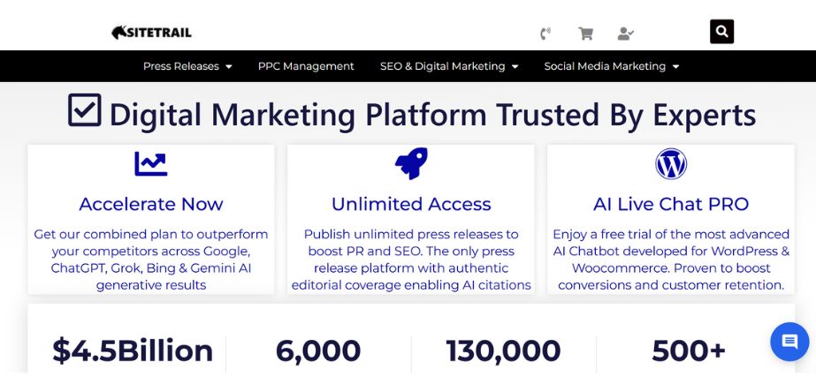
Task: Click the 'Publish unlimited press releases' description
Action: pos(411,260)
